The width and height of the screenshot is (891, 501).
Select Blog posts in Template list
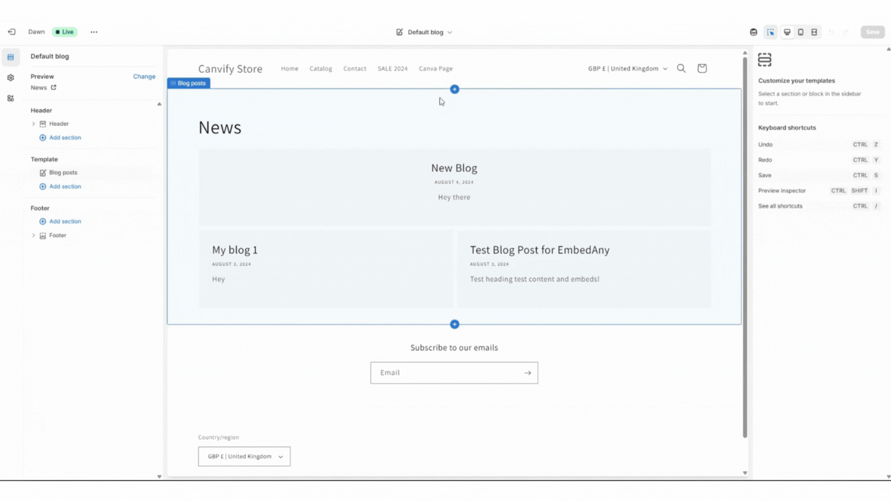click(x=63, y=173)
